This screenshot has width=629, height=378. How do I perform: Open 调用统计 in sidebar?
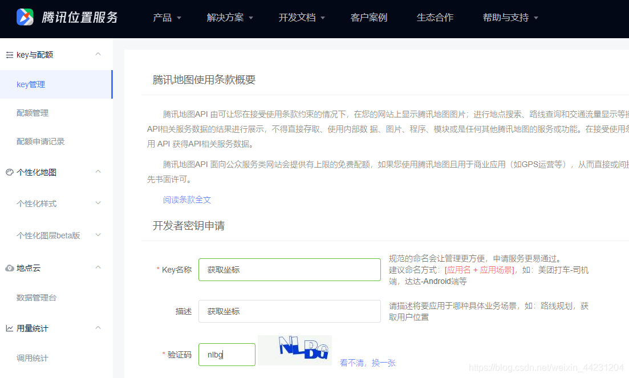[33, 358]
